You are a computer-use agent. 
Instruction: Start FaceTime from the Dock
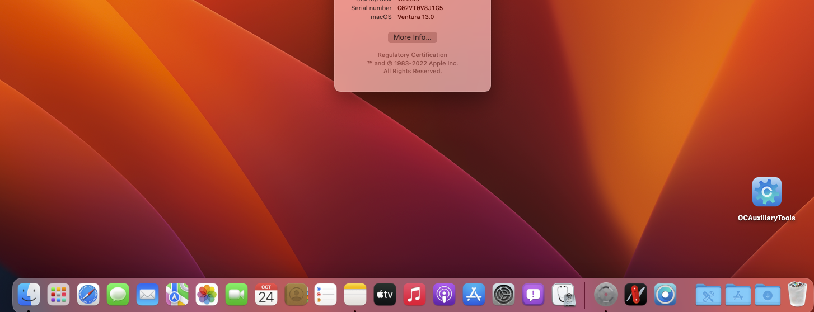236,294
